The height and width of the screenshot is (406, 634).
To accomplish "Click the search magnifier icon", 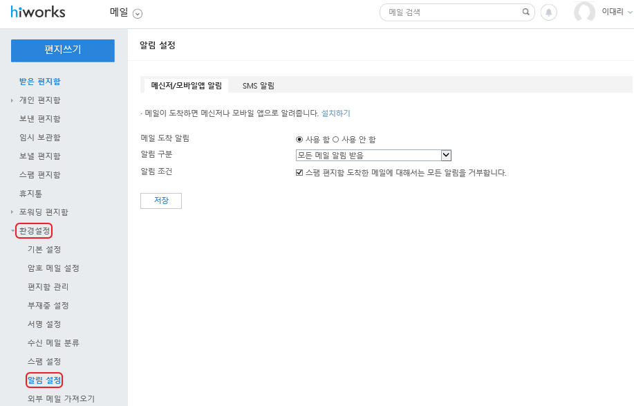I will coord(526,12).
